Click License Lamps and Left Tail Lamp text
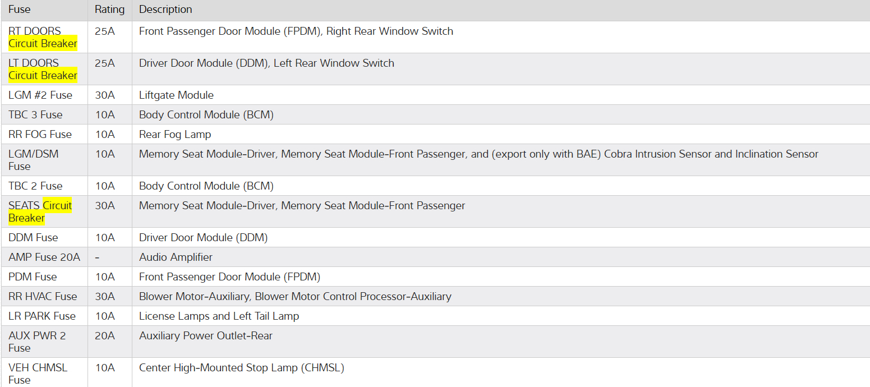Image resolution: width=870 pixels, height=387 pixels. [x=219, y=316]
